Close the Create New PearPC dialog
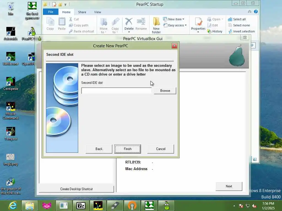The width and height of the screenshot is (282, 211). [x=174, y=46]
